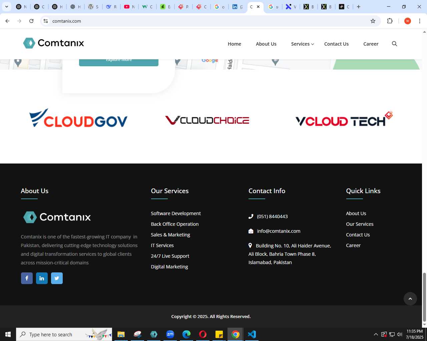Screen dimensions: 427x341
Task: Click the VCloud Tech partner logo
Action: (x=344, y=119)
